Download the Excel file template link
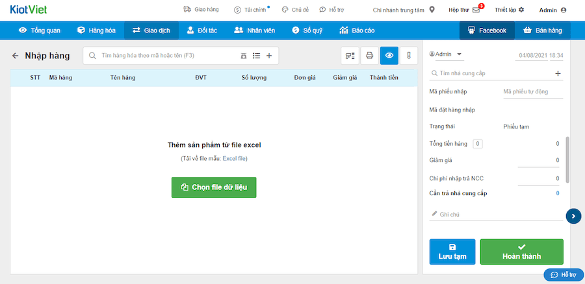The height and width of the screenshot is (284, 585). pyautogui.click(x=235, y=158)
